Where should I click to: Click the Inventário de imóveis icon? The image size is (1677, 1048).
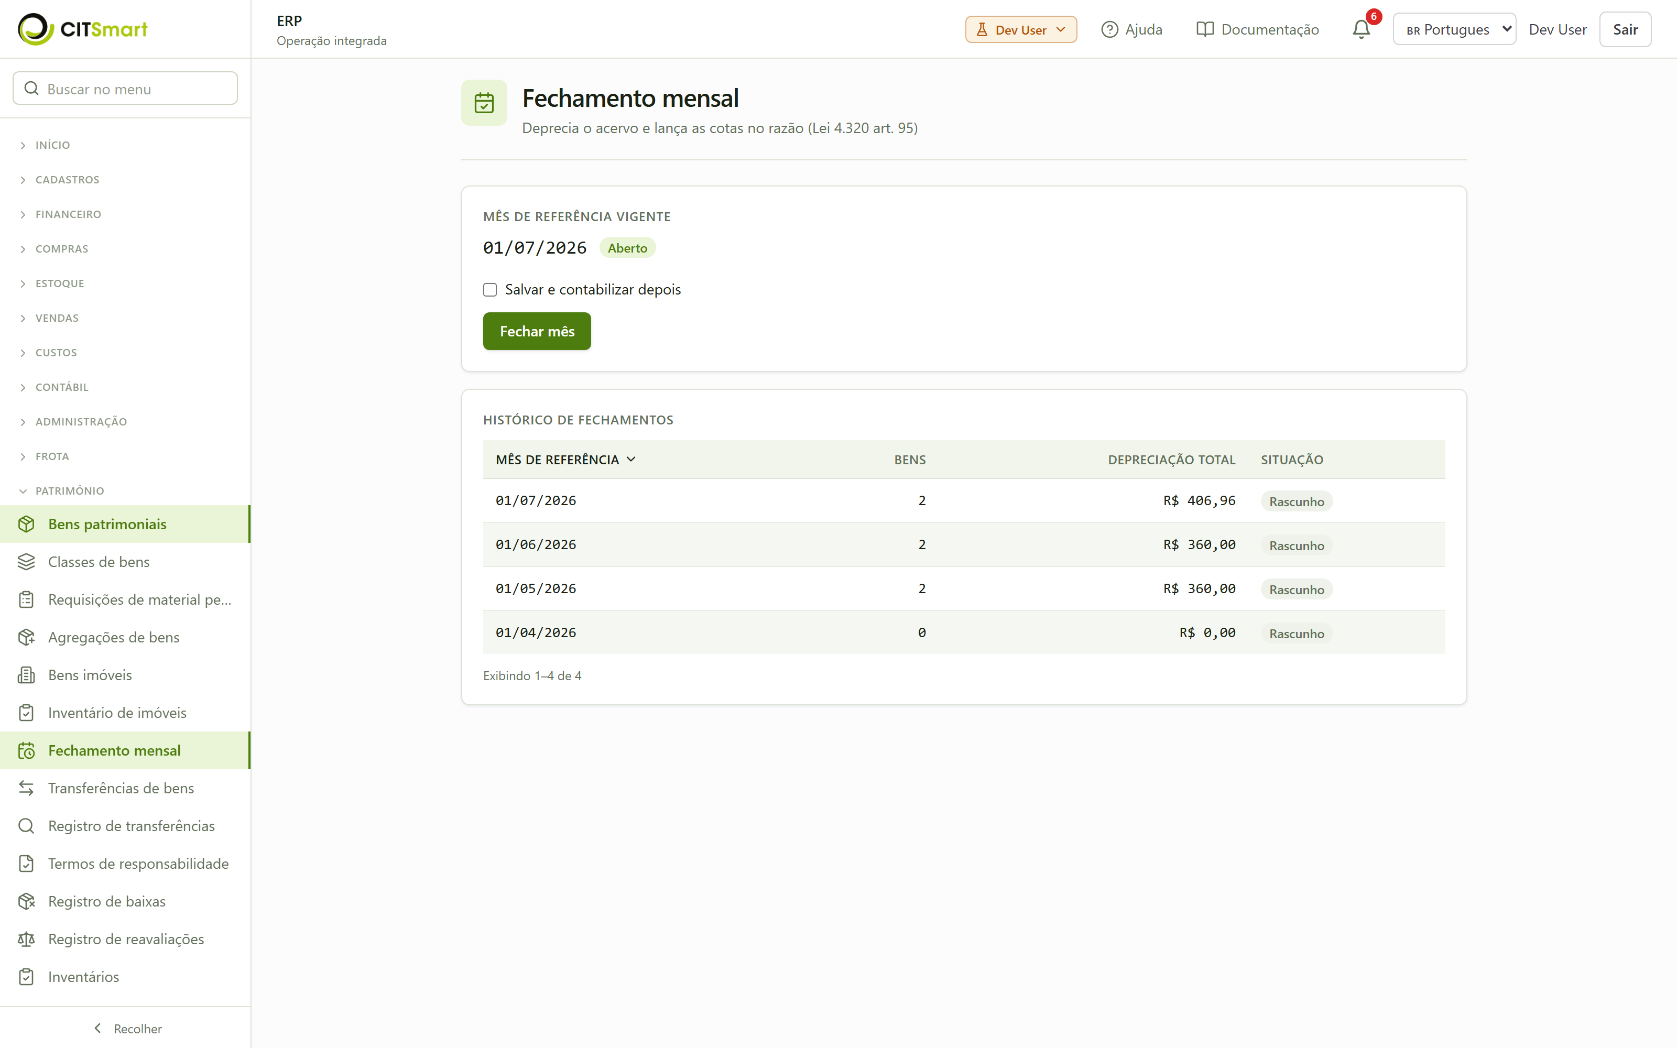pos(26,713)
